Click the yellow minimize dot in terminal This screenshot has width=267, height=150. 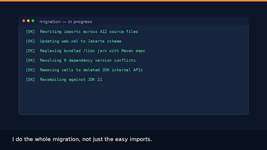point(28,21)
